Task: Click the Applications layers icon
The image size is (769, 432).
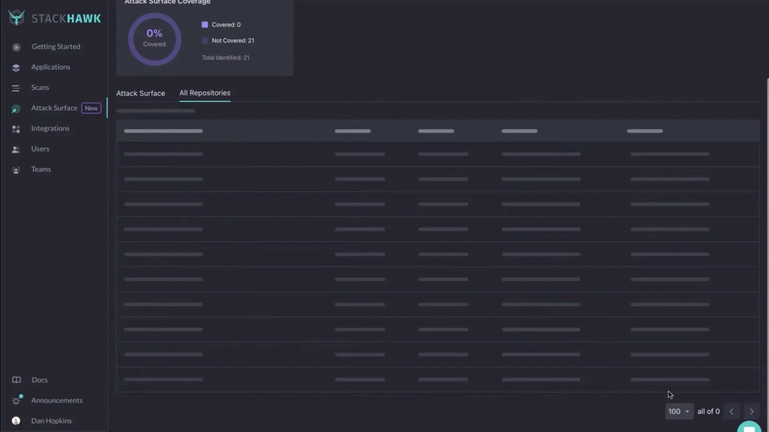Action: [x=16, y=68]
